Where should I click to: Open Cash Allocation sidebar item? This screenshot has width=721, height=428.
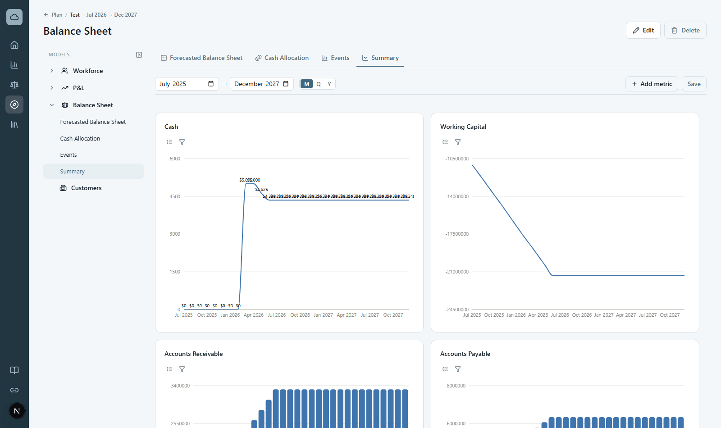80,139
